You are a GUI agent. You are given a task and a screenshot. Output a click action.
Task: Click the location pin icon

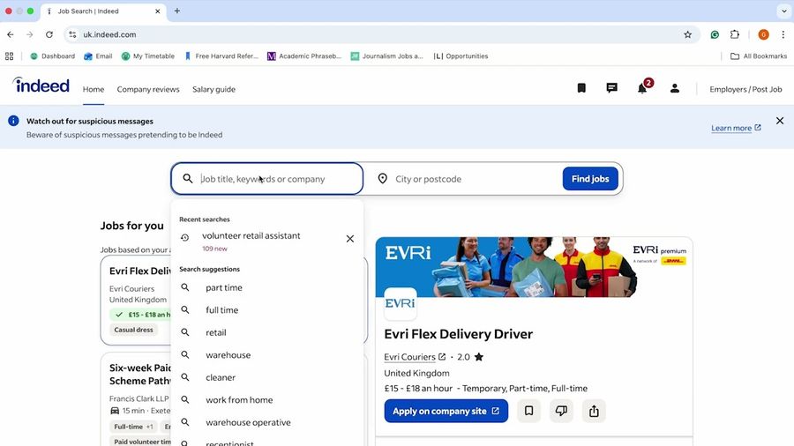point(383,179)
